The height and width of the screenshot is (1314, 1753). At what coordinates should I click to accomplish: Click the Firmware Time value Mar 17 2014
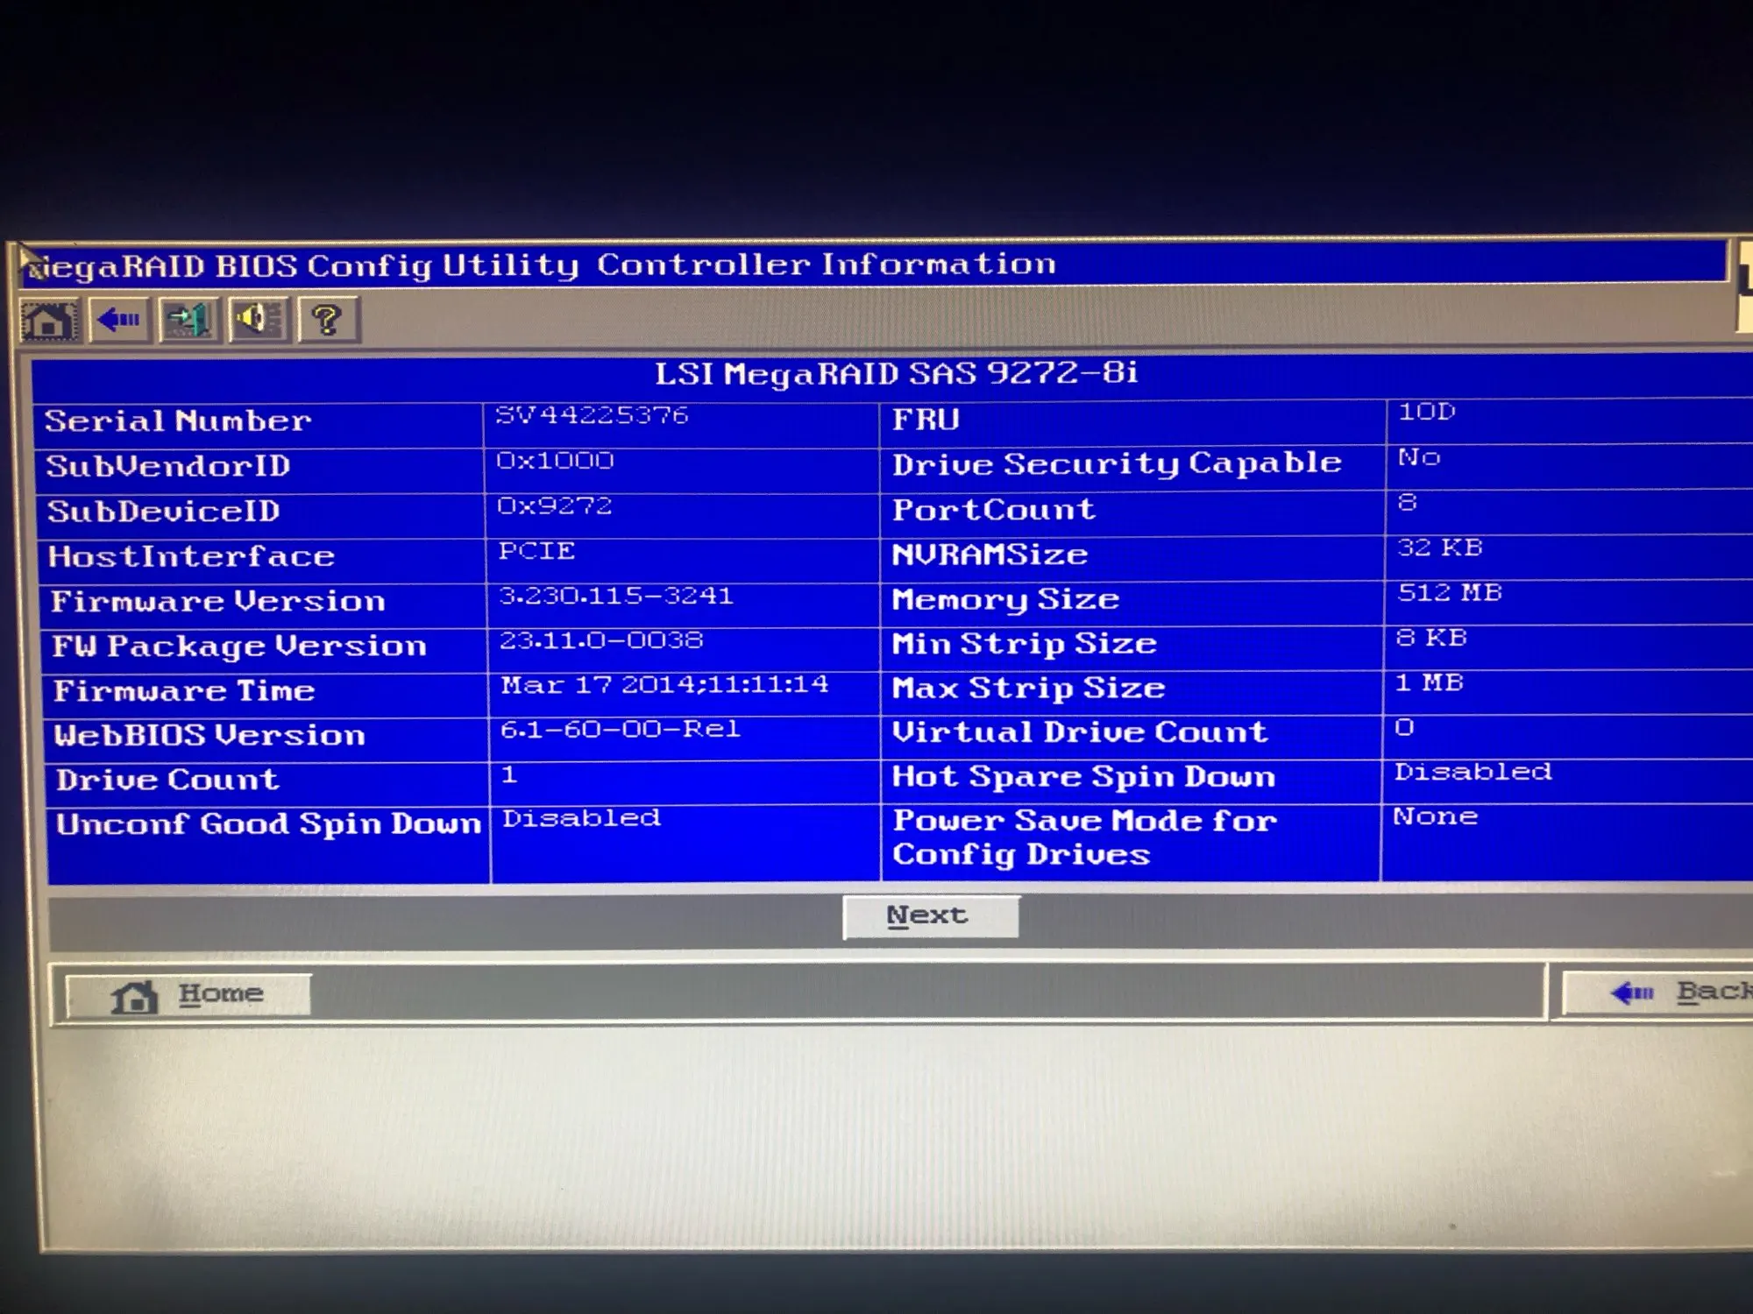[x=664, y=684]
